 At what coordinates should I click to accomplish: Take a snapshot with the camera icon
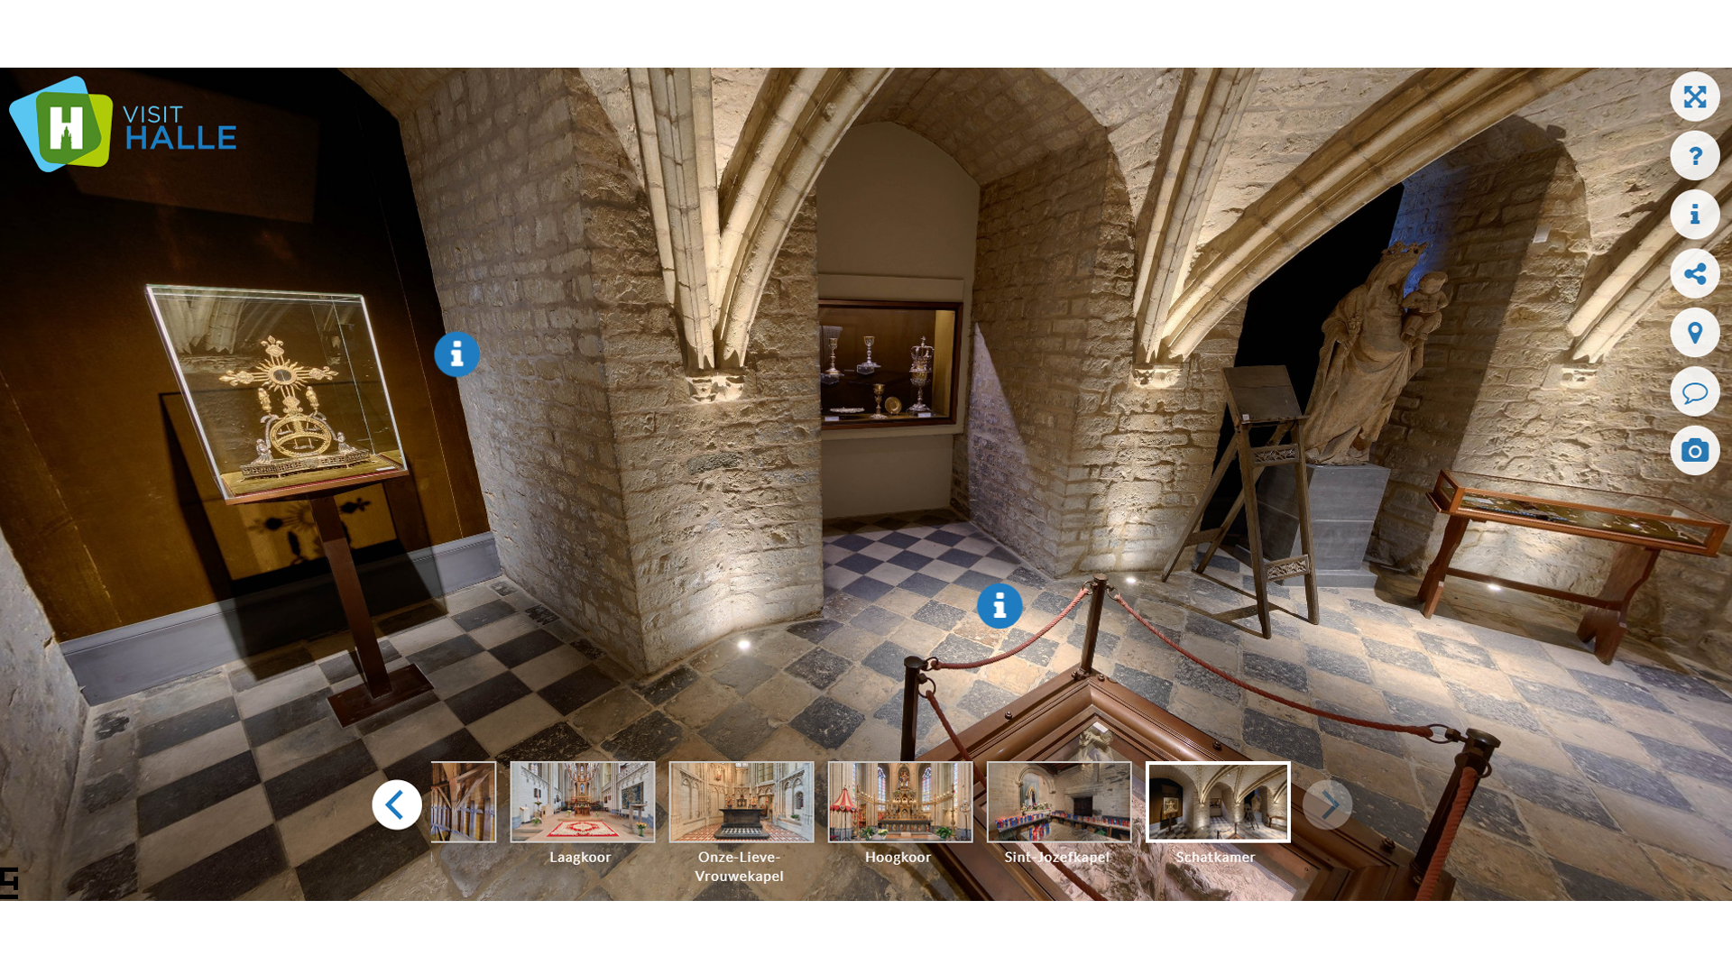pyautogui.click(x=1694, y=451)
